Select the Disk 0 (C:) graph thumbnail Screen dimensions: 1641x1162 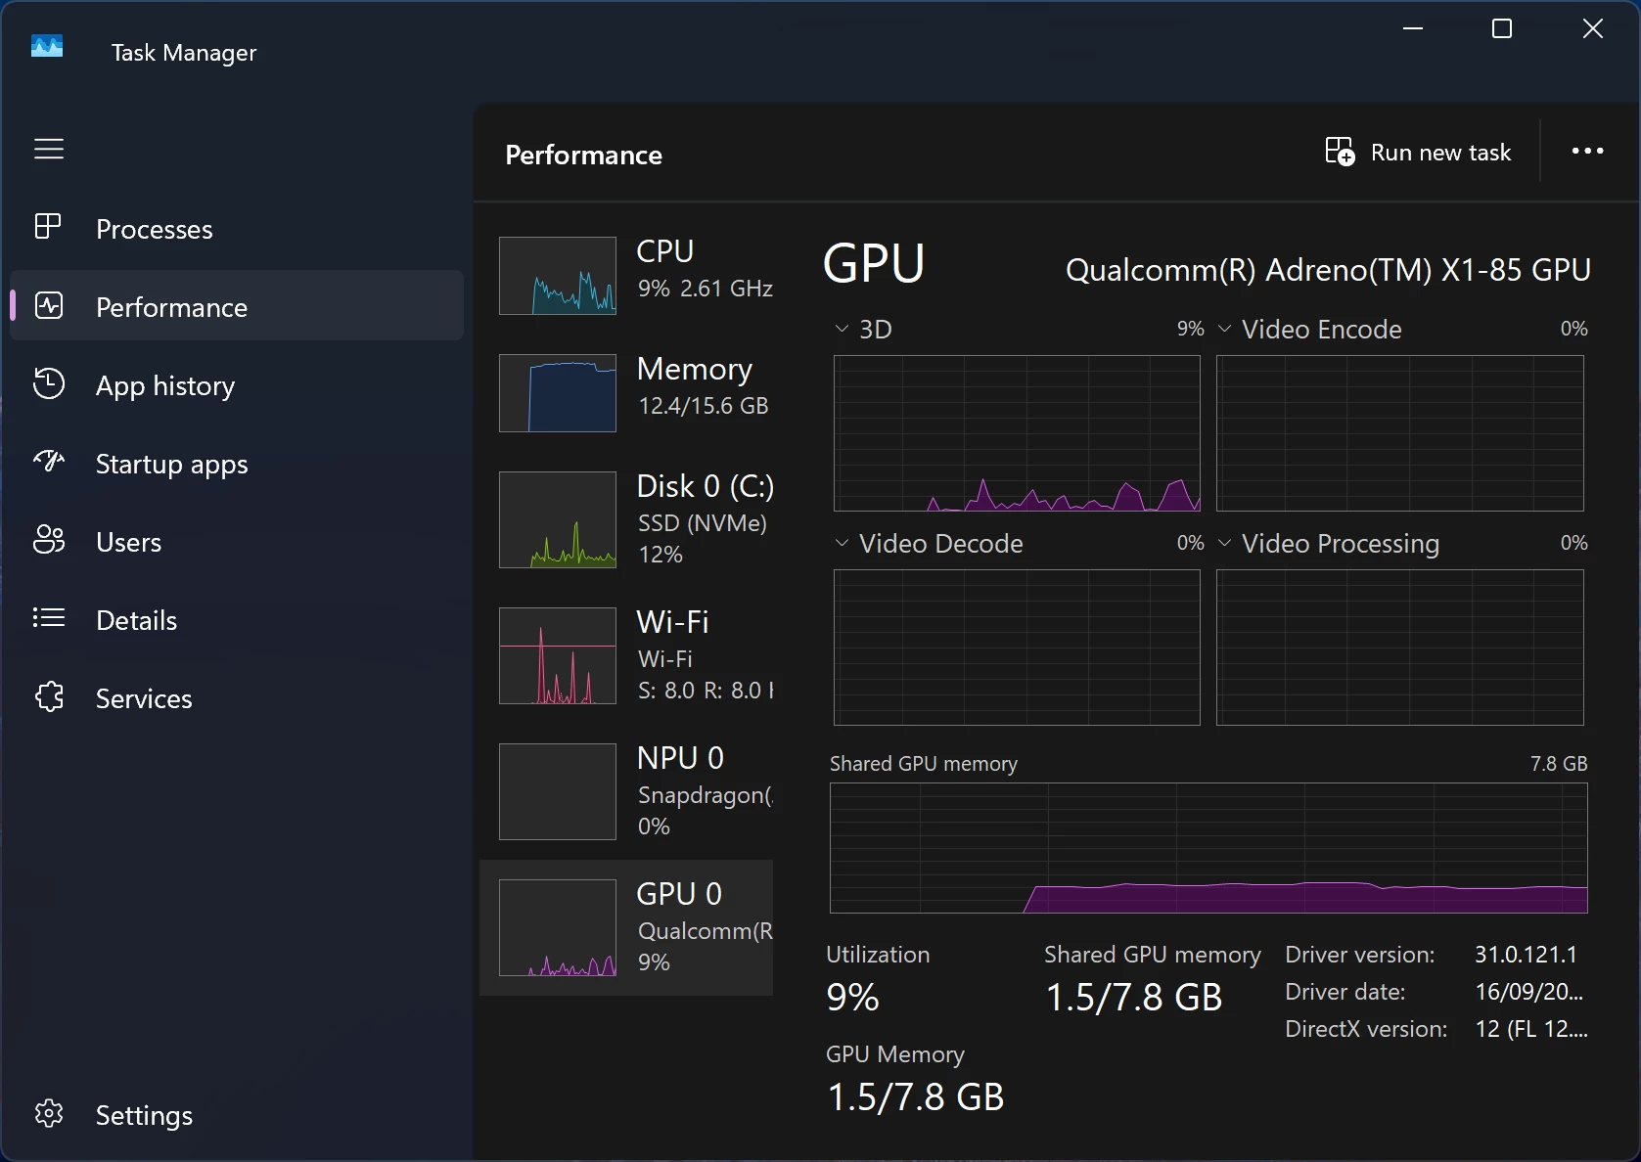tap(558, 519)
